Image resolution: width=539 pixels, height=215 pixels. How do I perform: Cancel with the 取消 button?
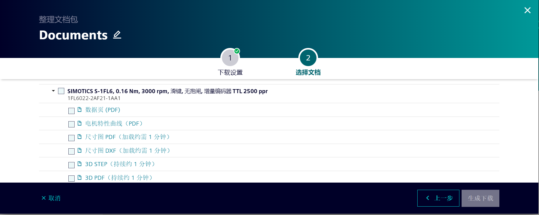pos(51,198)
